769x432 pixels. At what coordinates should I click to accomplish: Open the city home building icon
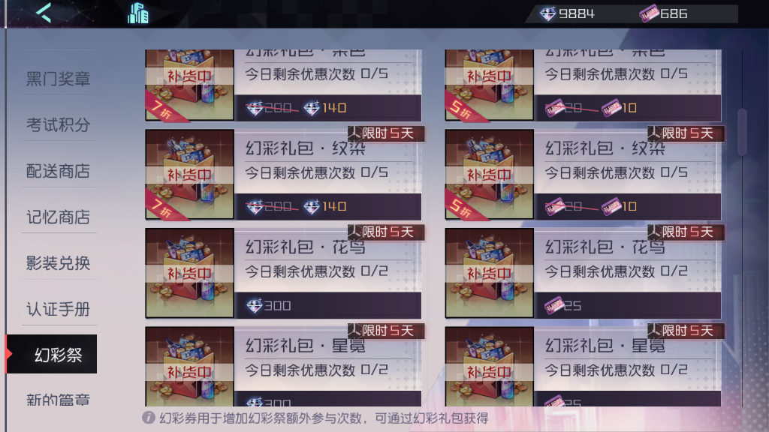tap(138, 13)
